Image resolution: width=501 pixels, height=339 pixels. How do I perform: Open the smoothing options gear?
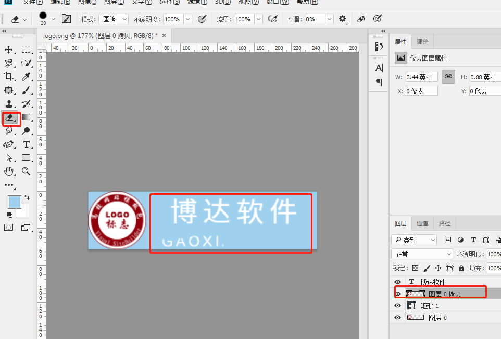coord(343,19)
